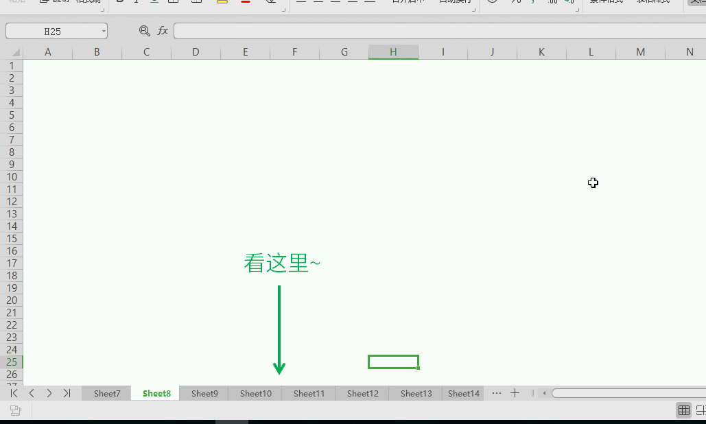This screenshot has height=424, width=706.
Task: Select column F header
Action: [294, 52]
